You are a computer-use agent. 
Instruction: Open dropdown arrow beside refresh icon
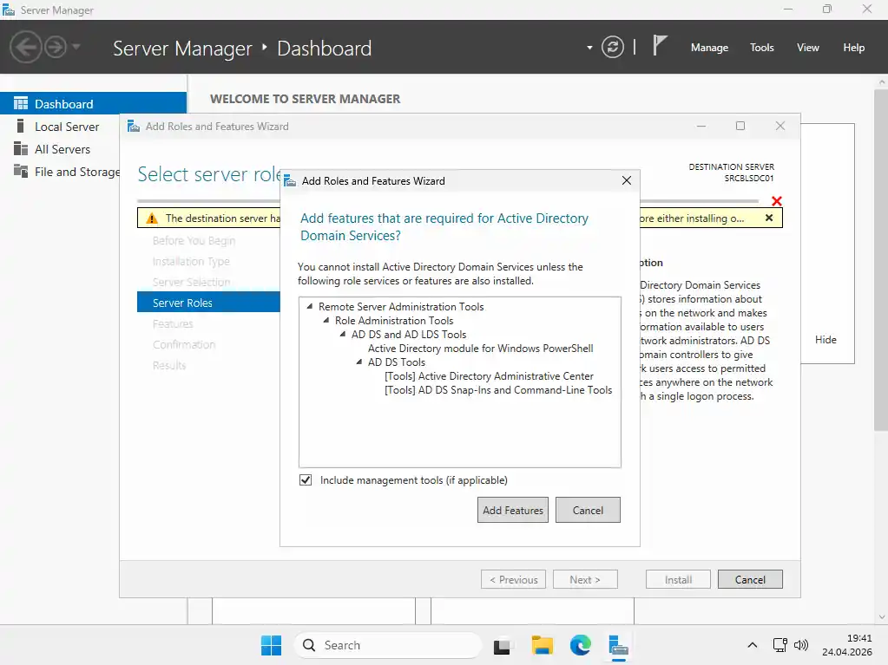589,48
